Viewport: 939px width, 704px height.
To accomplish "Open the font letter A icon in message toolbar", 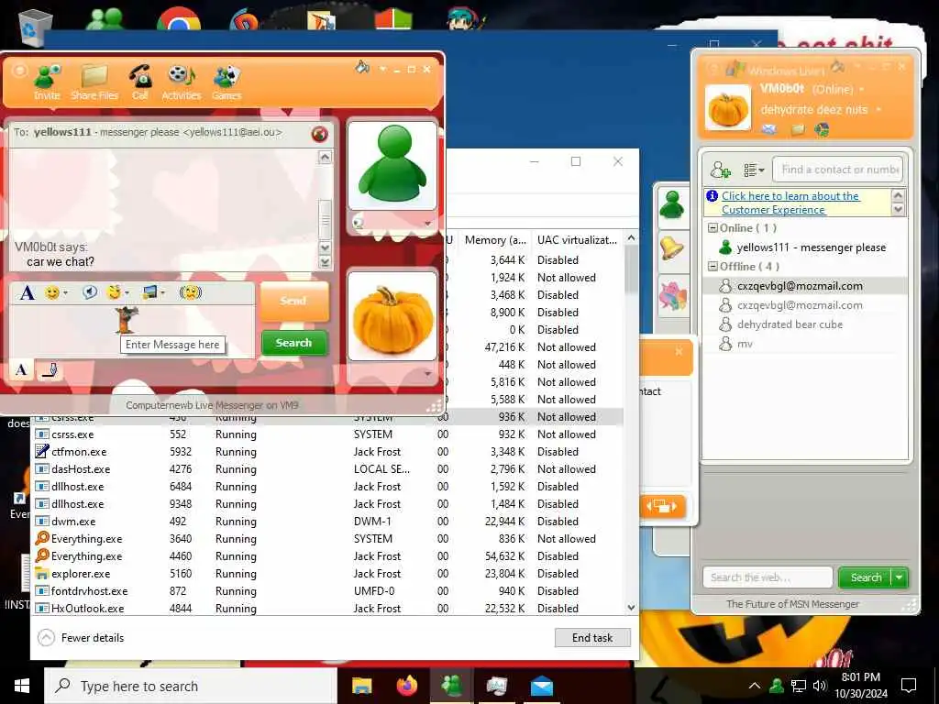I will click(27, 292).
